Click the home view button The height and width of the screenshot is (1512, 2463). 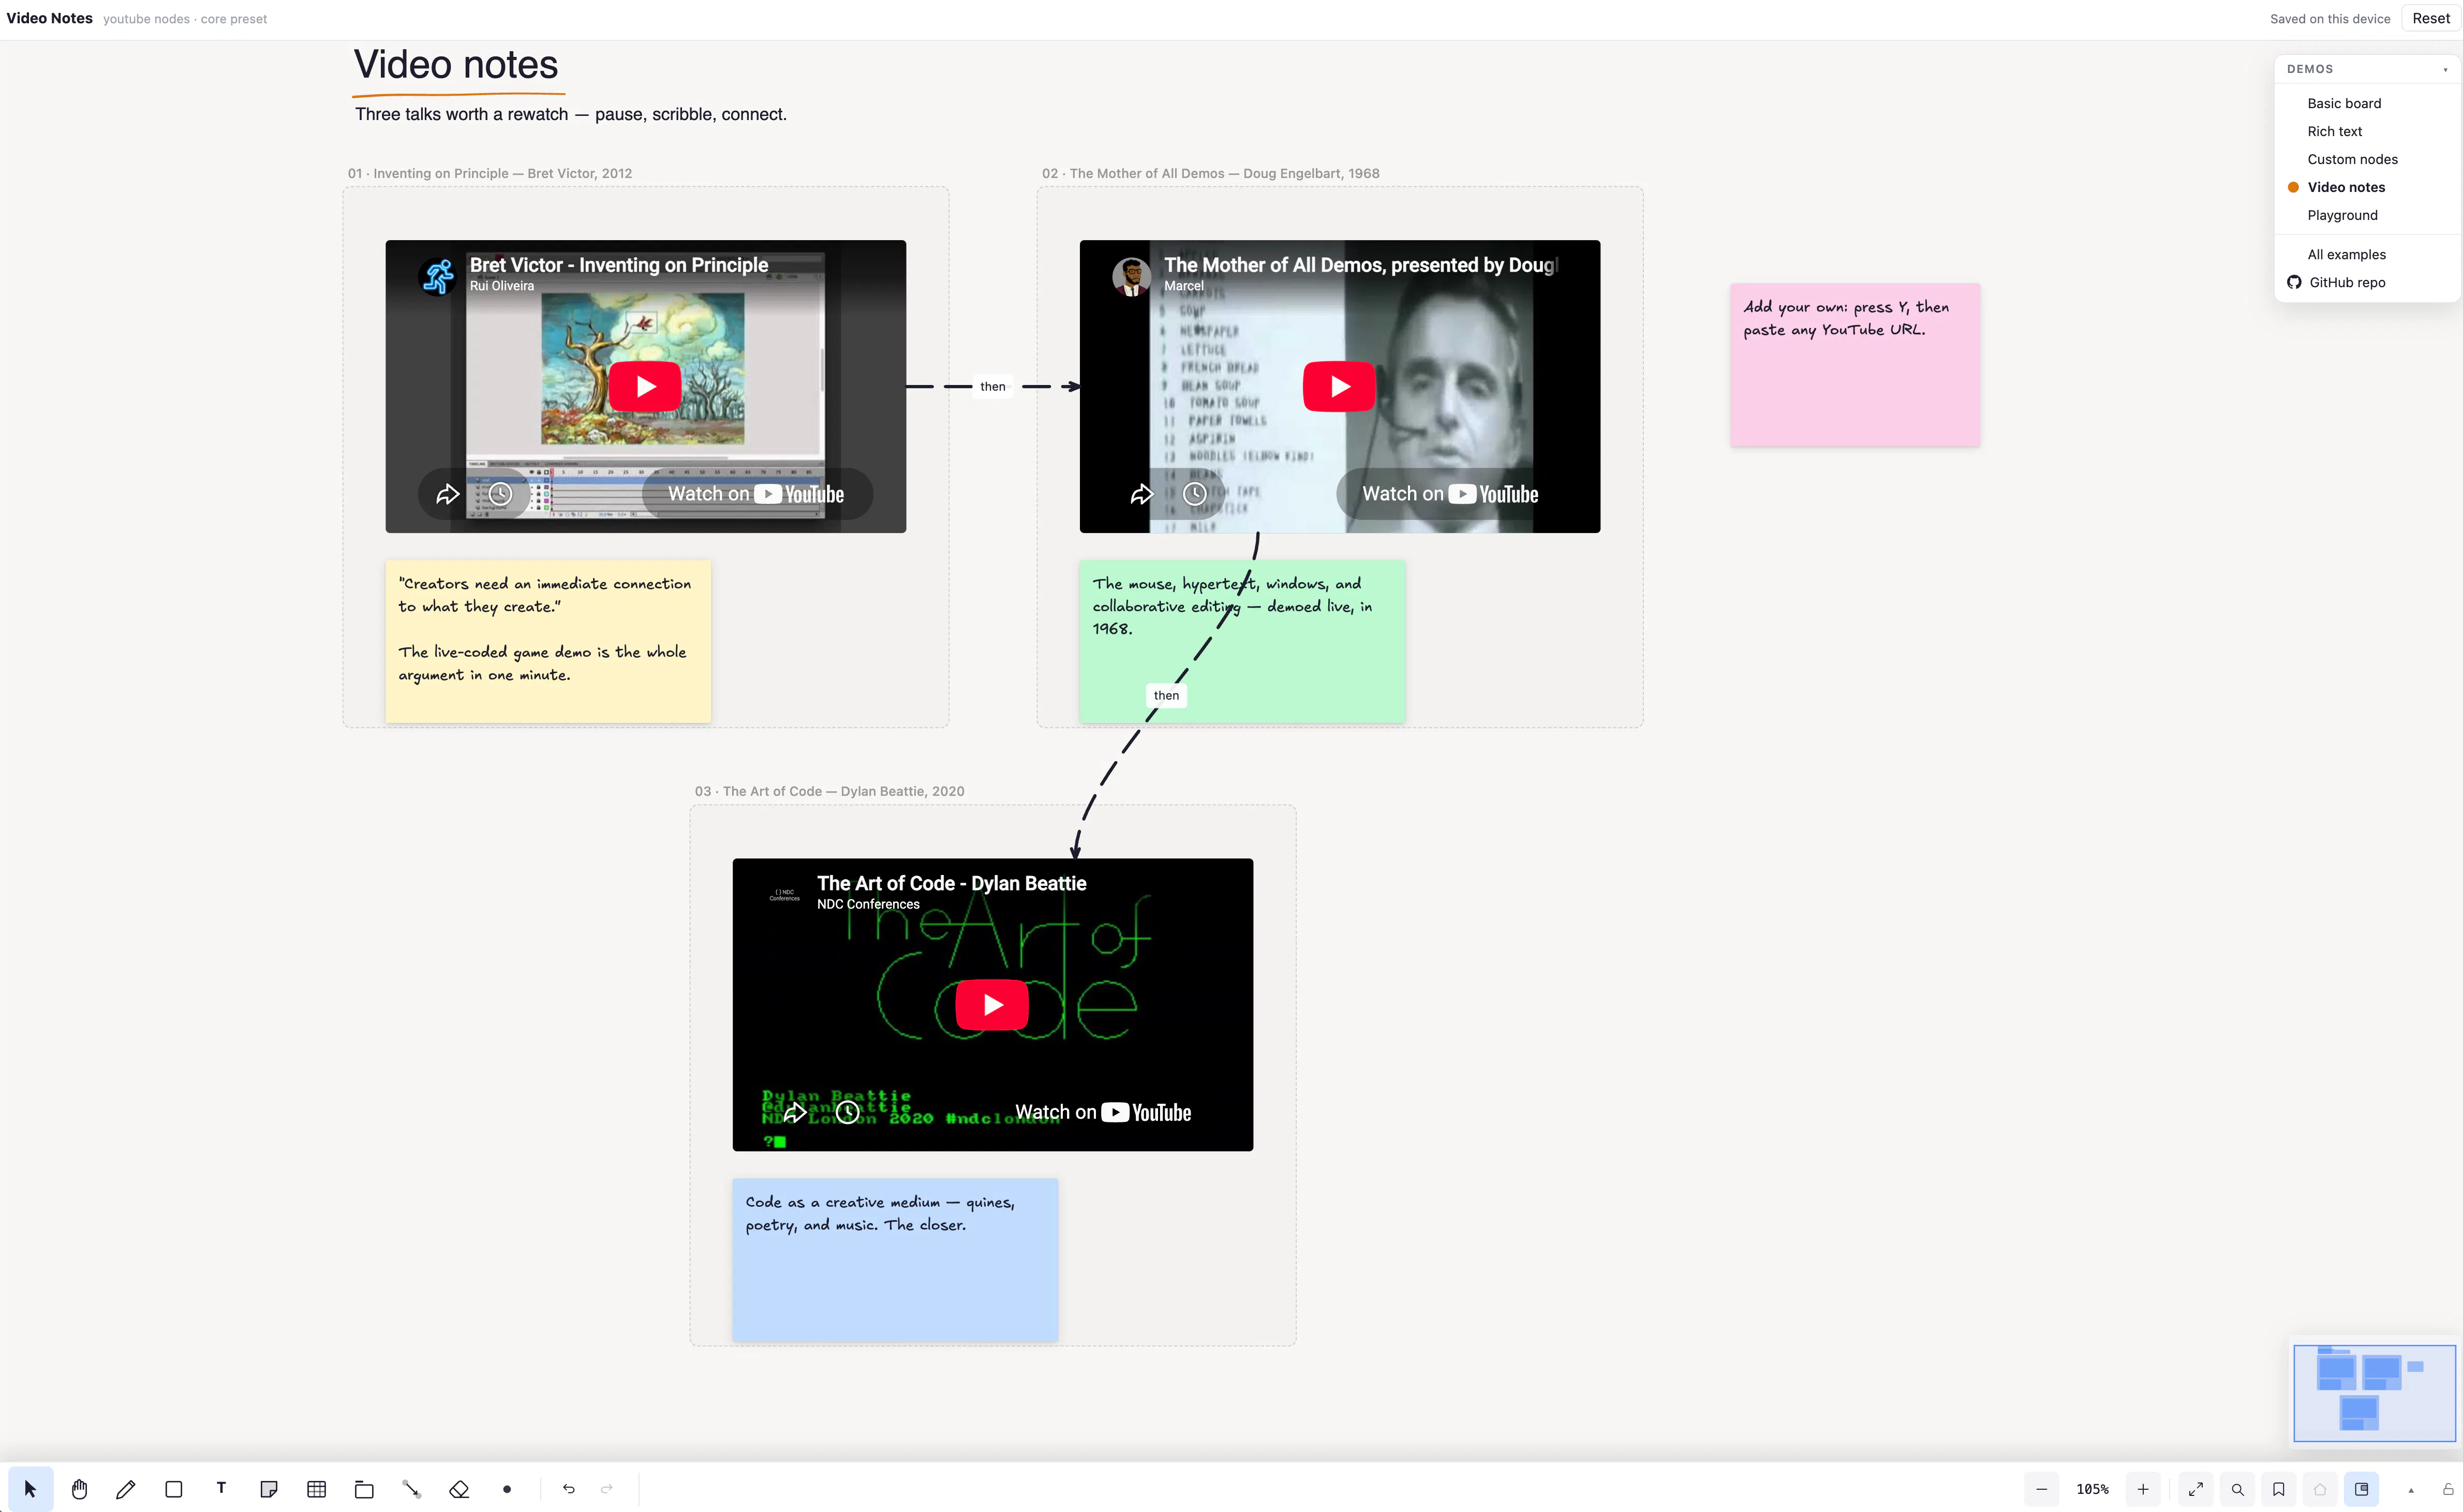2320,1489
